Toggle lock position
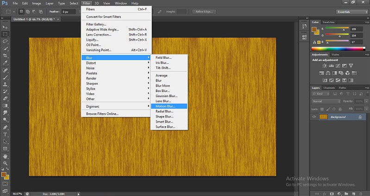 (x=334, y=109)
